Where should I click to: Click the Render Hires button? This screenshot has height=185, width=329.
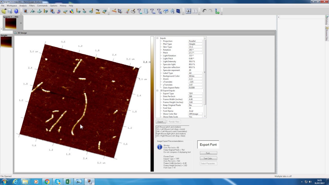pyautogui.click(x=174, y=122)
